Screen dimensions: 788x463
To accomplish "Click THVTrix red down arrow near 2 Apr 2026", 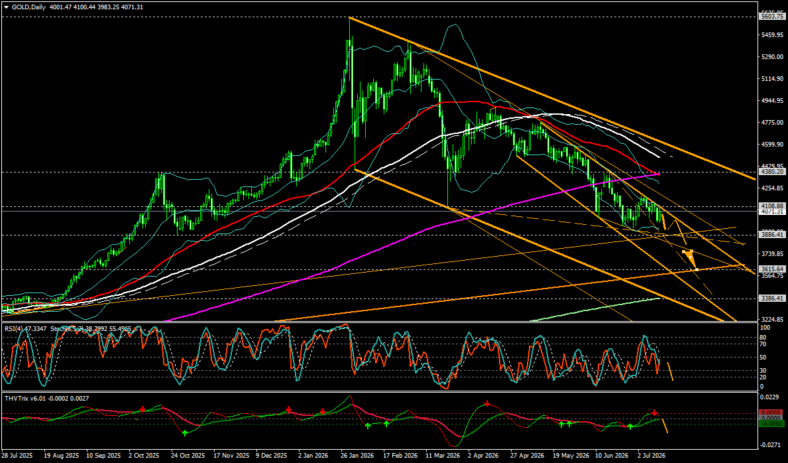I will coord(488,403).
